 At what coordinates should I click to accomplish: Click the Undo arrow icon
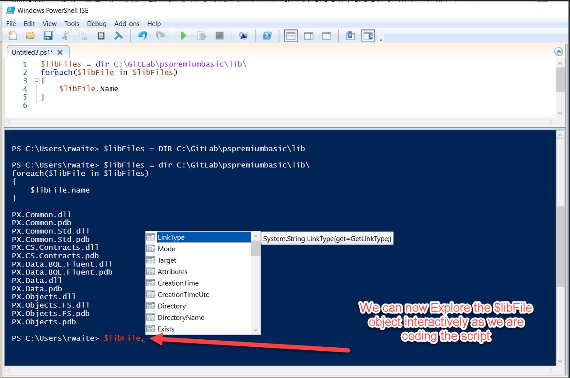(143, 36)
